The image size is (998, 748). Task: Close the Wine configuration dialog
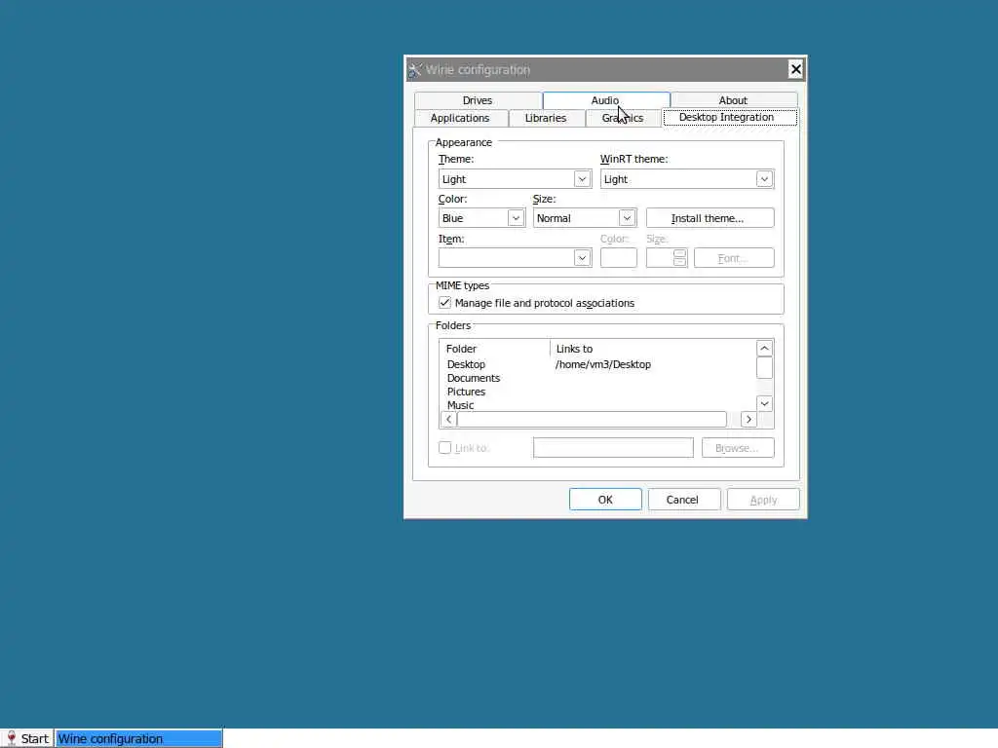795,69
